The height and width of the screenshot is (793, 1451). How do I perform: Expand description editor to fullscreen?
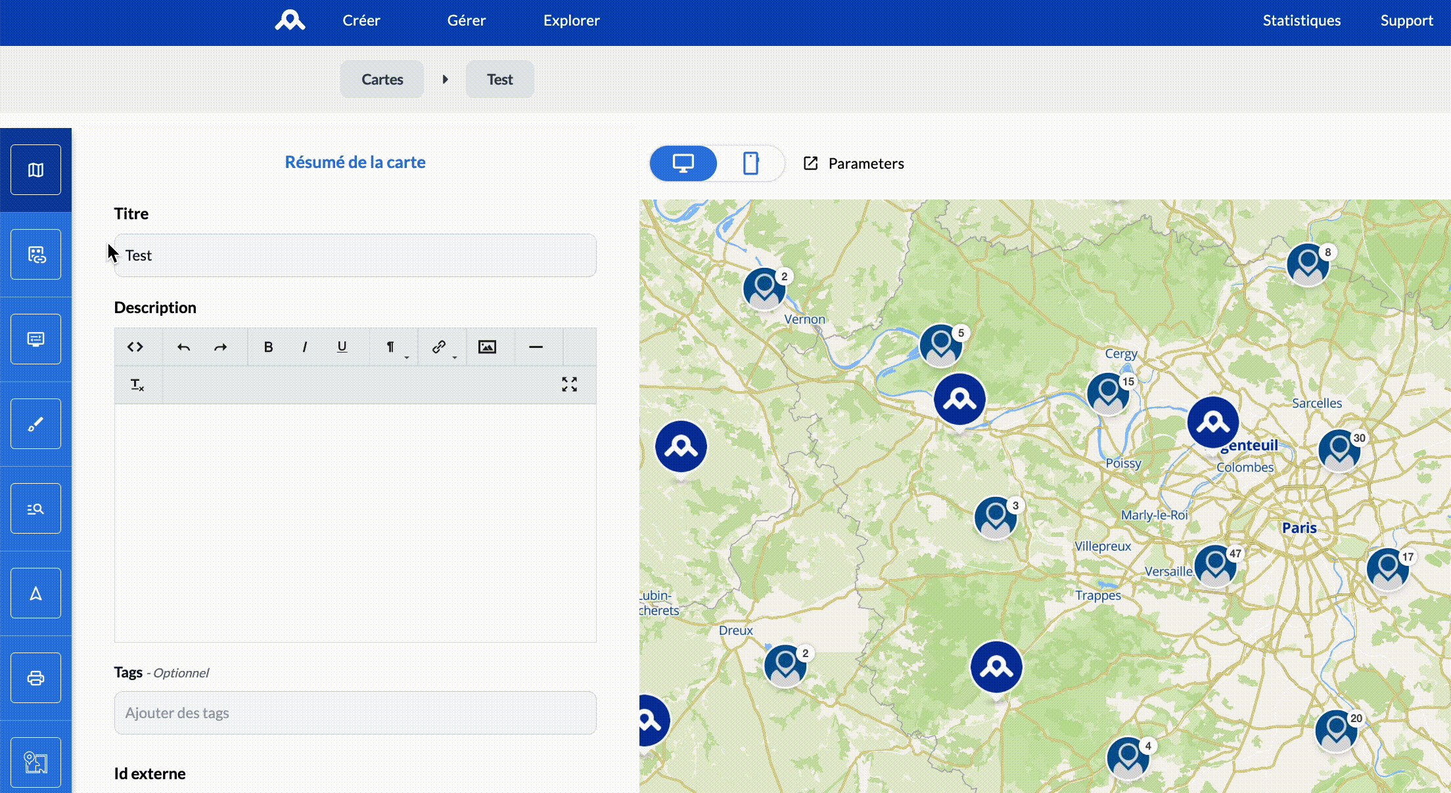[569, 384]
